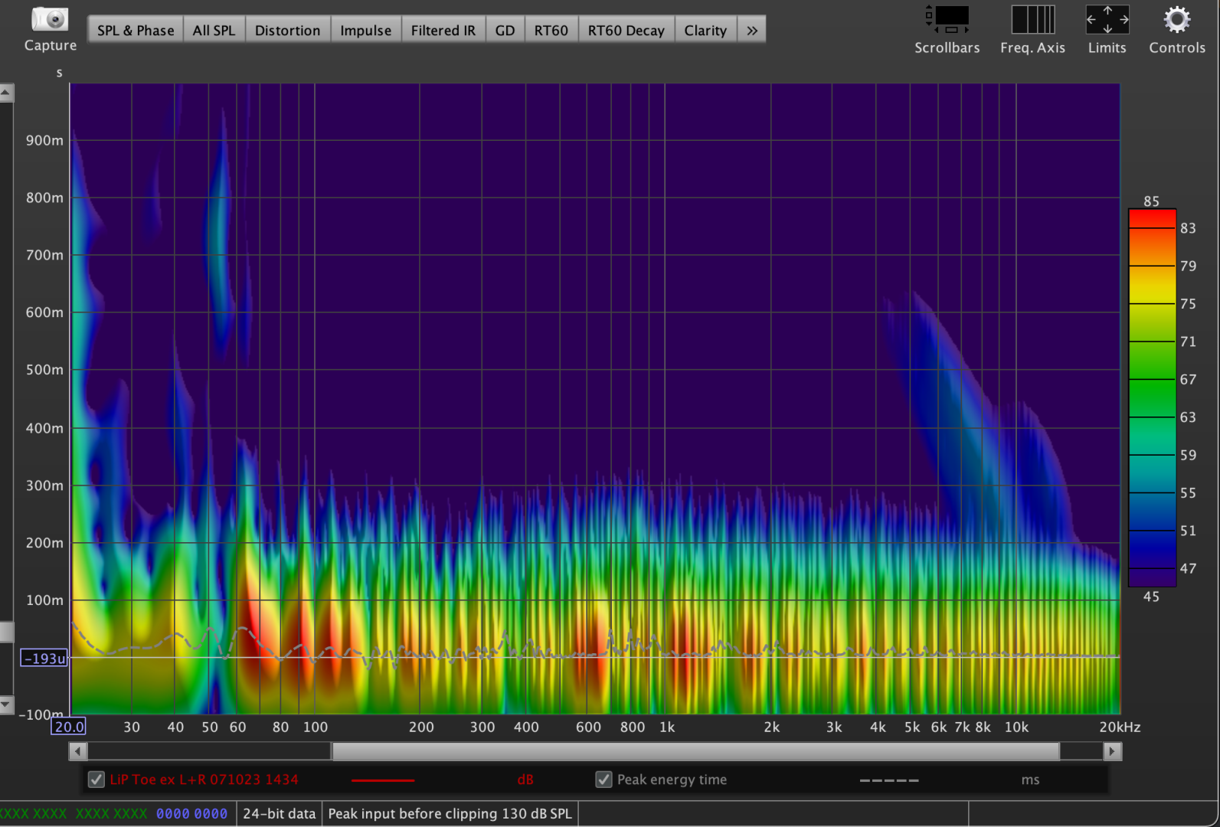Open the Controls gear icon
1220x827 pixels.
tap(1176, 20)
